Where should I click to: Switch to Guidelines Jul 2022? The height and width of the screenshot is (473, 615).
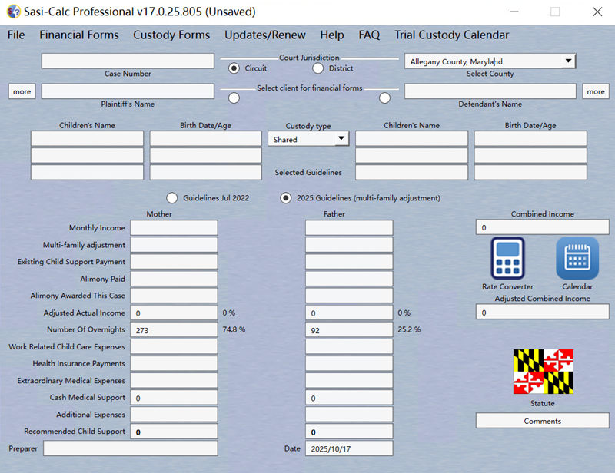[x=171, y=197]
